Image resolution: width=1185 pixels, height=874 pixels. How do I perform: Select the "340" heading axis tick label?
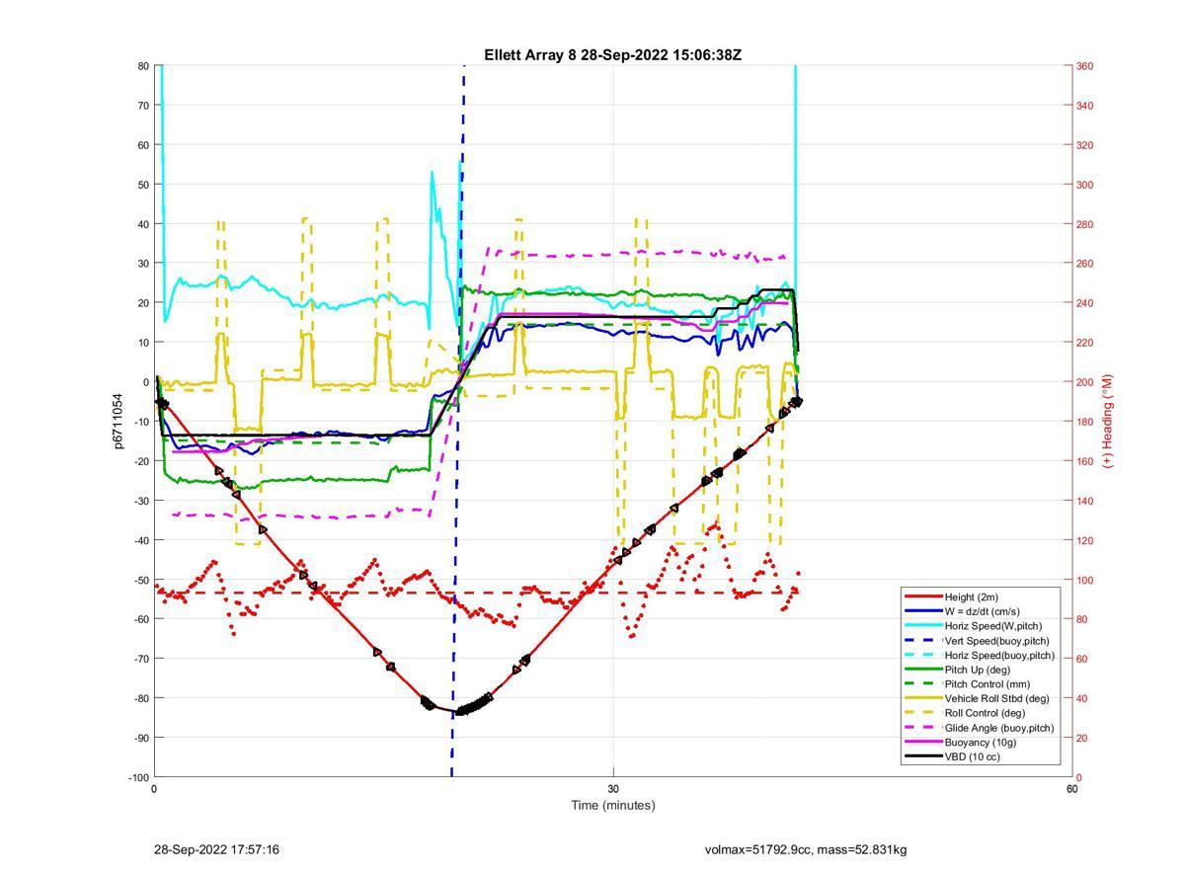pos(1085,106)
